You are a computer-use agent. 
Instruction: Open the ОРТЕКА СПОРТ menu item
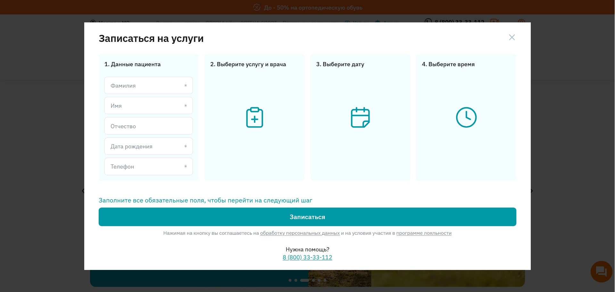pyautogui.click(x=258, y=23)
